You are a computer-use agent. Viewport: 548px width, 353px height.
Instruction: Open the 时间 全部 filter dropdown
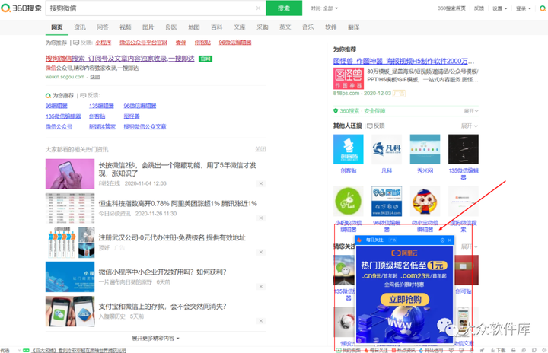click(x=324, y=8)
